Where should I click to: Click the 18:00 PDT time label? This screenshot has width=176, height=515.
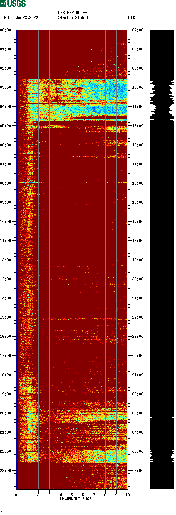pos(5,375)
